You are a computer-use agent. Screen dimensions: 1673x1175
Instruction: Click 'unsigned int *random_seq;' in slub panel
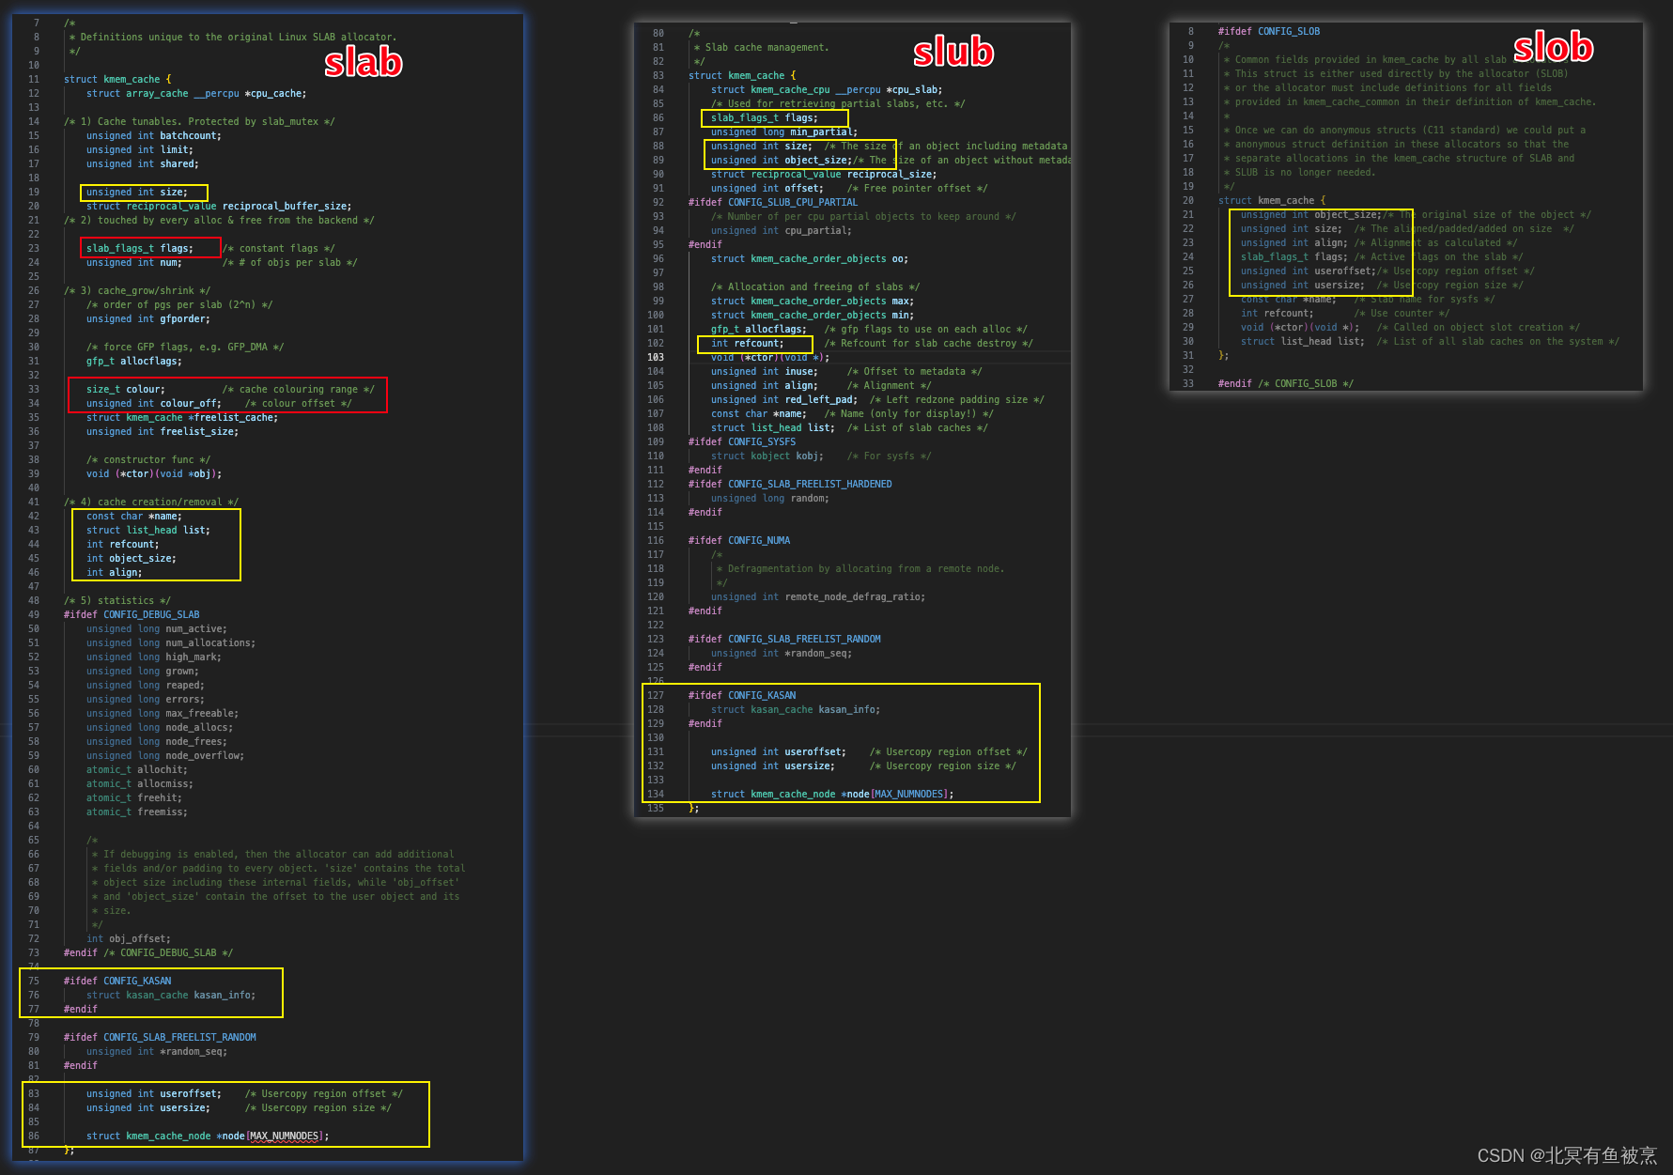point(782,653)
